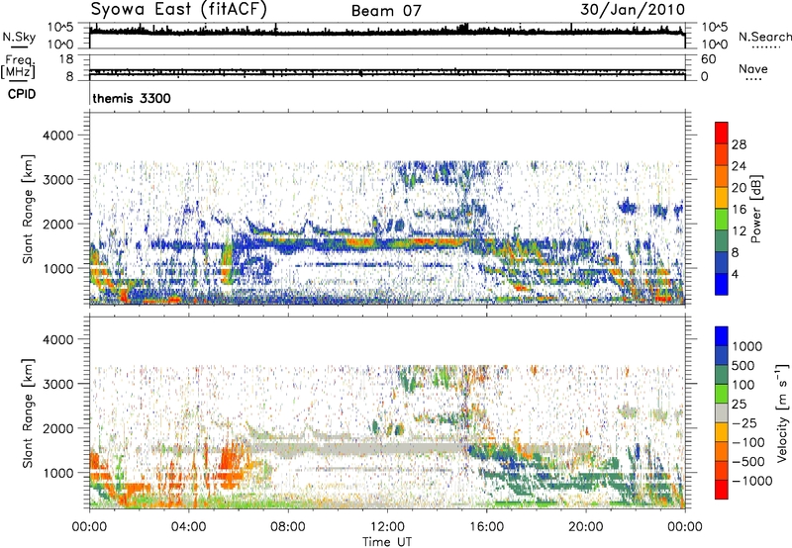
Task: Click the "N.Sky" legend label
Action: click(x=19, y=37)
